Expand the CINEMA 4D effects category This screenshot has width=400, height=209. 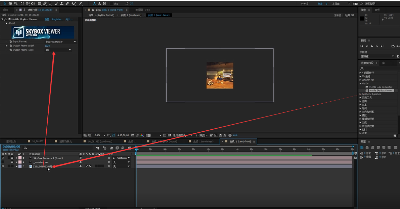[360, 80]
